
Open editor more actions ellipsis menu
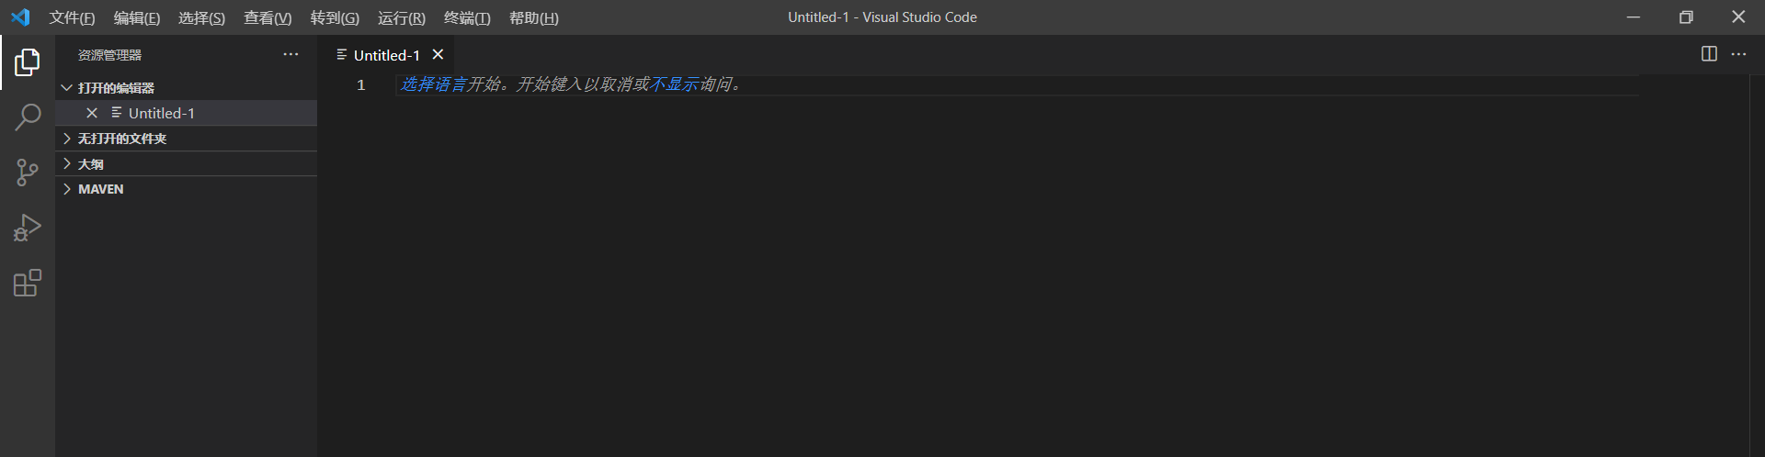(1738, 54)
